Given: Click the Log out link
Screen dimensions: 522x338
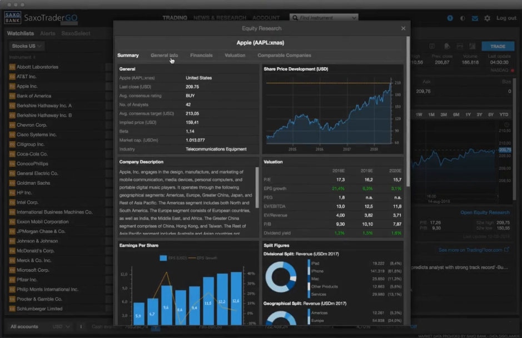Looking at the screenshot, I should tap(506, 18).
